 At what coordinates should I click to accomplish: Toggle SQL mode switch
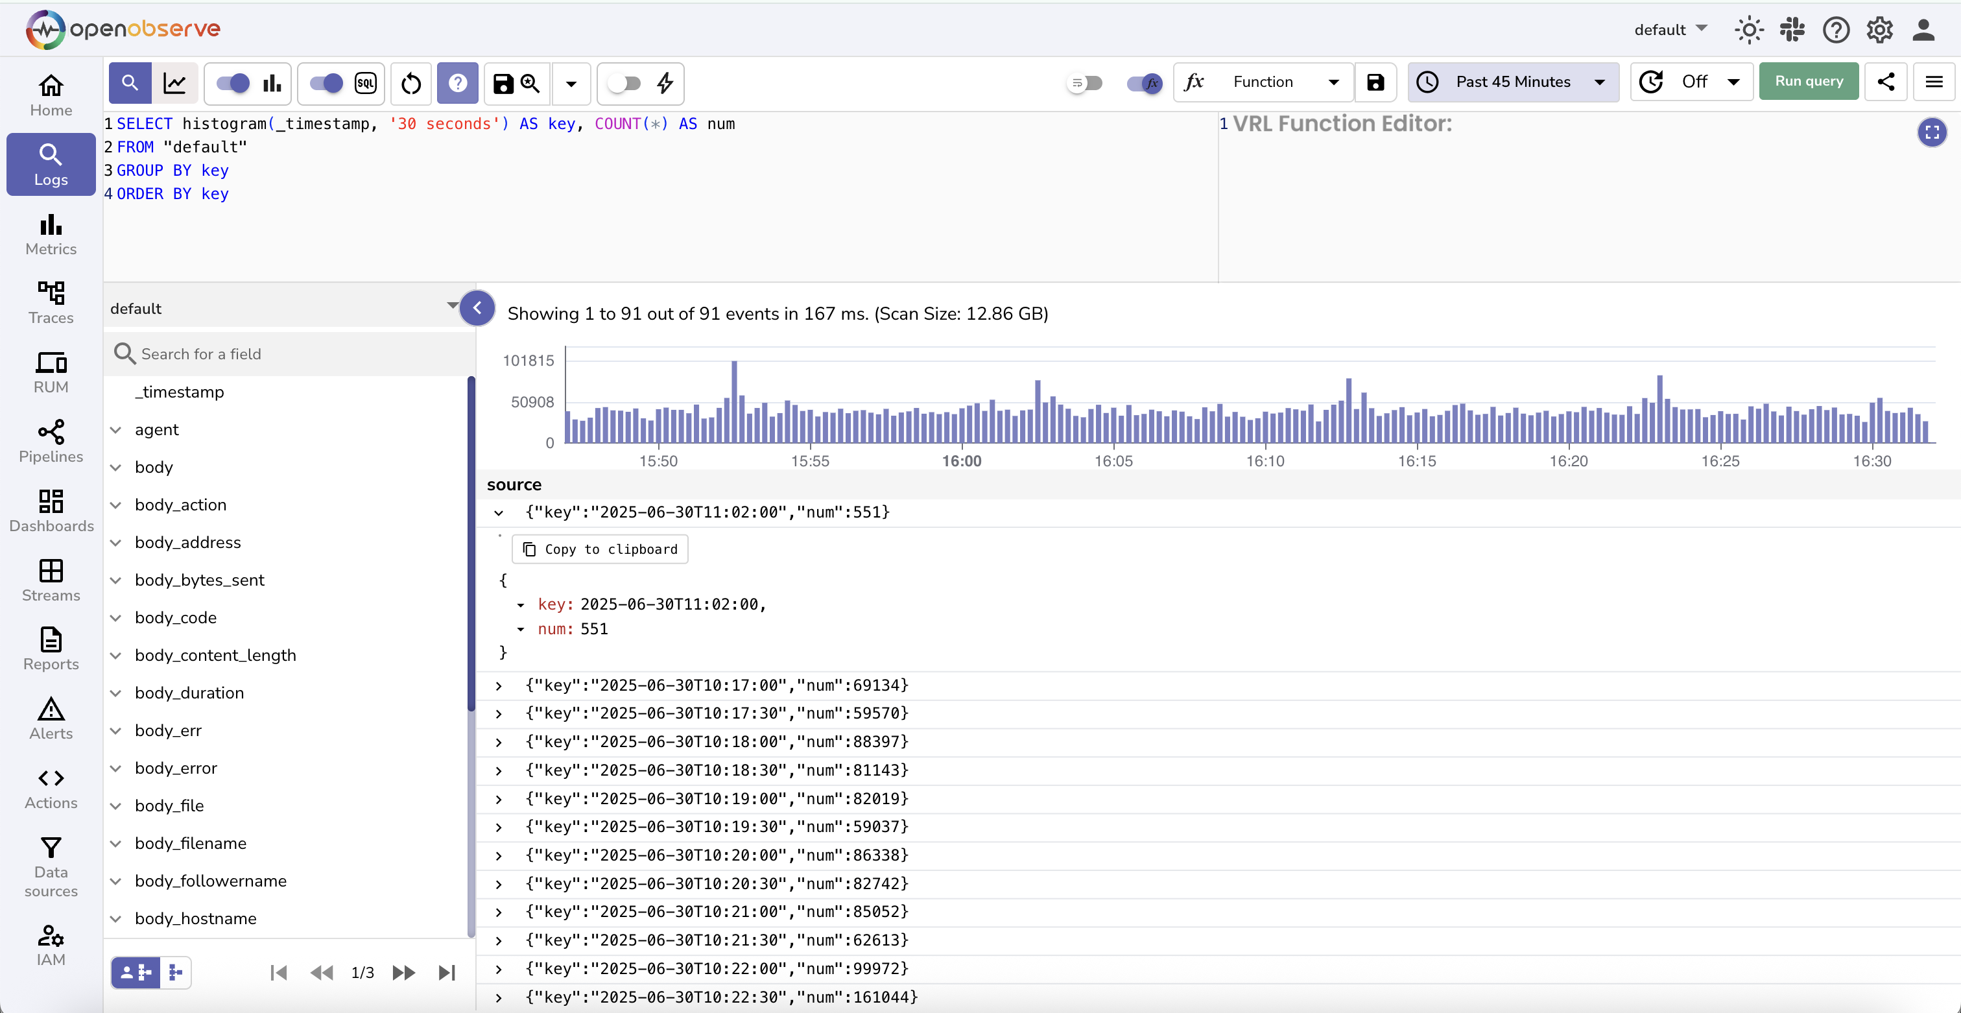coord(327,83)
